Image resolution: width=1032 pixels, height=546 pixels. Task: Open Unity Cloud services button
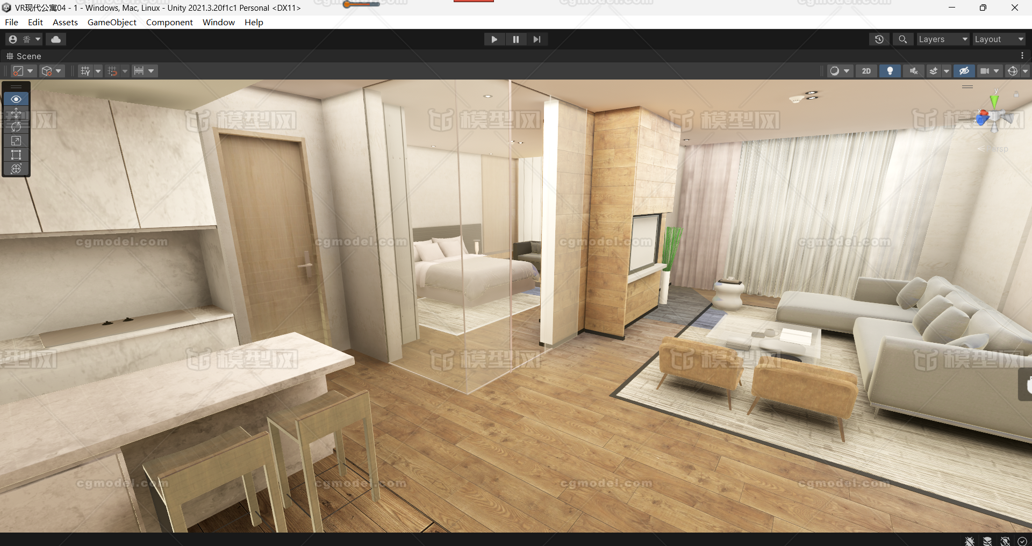tap(56, 39)
